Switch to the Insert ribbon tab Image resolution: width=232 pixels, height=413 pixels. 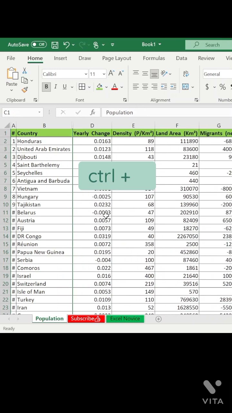point(61,58)
